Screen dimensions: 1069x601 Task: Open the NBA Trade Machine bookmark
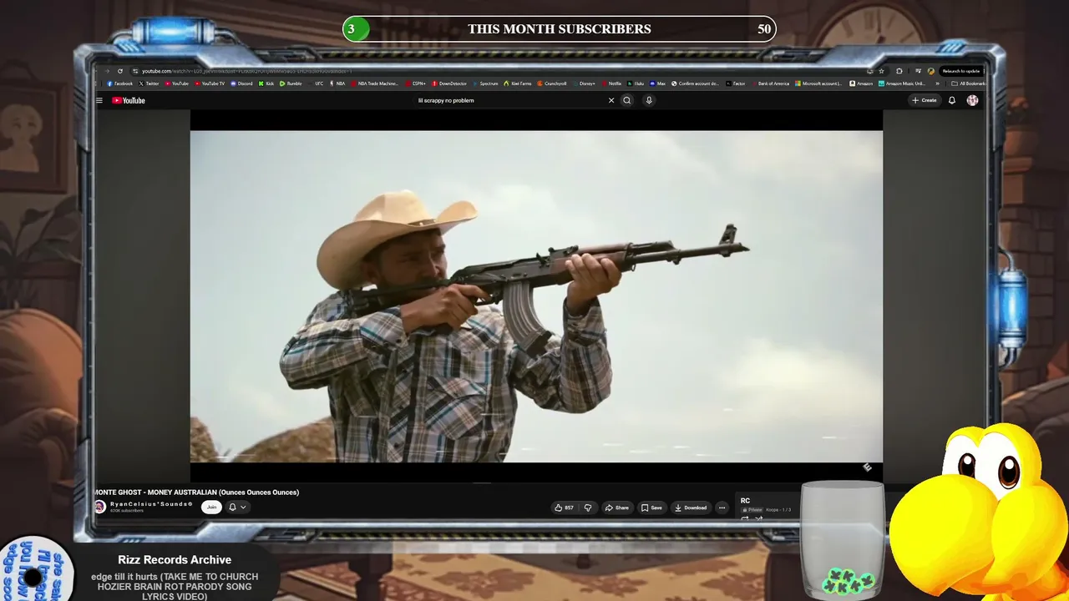(x=374, y=83)
